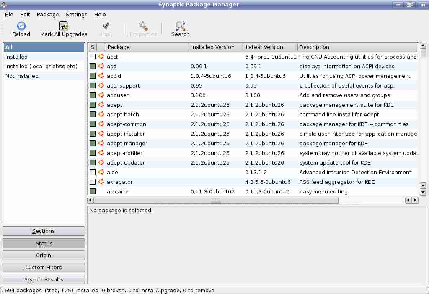This screenshot has height=294, width=429.
Task: Click the Ubuntu logo beside adduser
Action: tap(101, 95)
